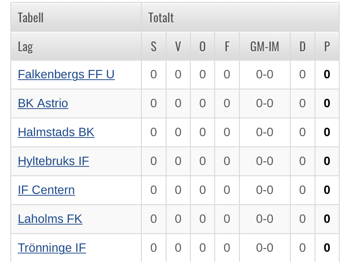Viewport: 350px width, 262px height.
Task: Click the D column header
Action: pyautogui.click(x=302, y=47)
